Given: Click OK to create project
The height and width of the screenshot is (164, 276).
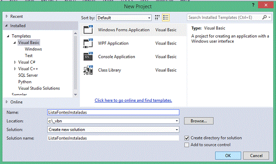Looking at the screenshot, I should click(x=228, y=156).
